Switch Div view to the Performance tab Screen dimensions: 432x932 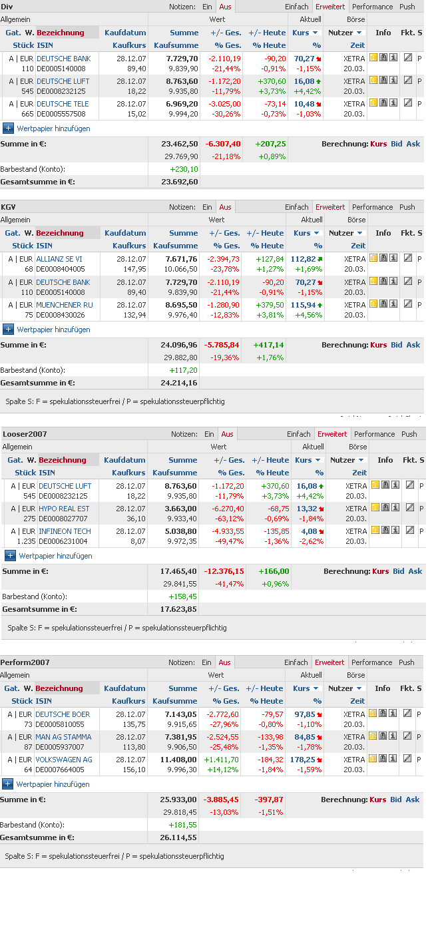click(x=372, y=7)
